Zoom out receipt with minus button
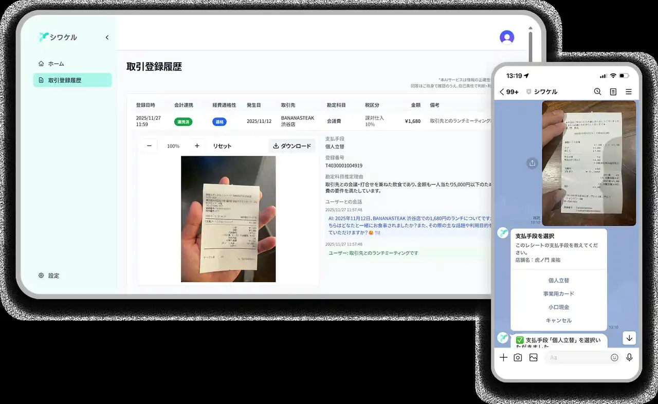Viewport: 658px width, 404px height. [149, 146]
